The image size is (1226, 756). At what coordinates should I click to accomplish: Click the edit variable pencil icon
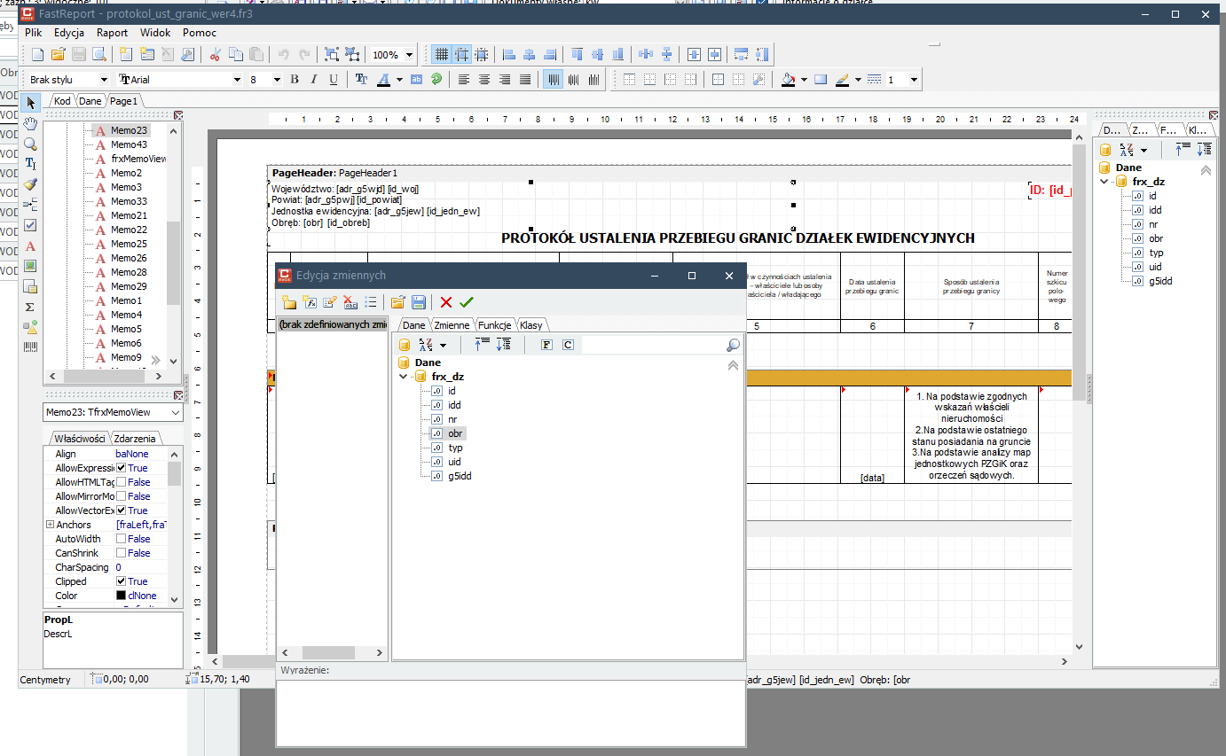(x=330, y=302)
